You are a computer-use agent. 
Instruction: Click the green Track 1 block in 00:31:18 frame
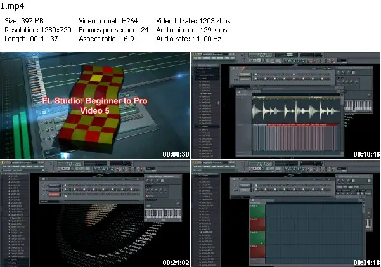[x=257, y=211]
